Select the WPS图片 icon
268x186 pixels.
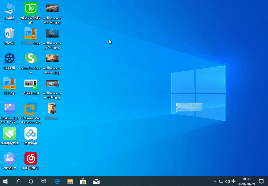(9, 161)
